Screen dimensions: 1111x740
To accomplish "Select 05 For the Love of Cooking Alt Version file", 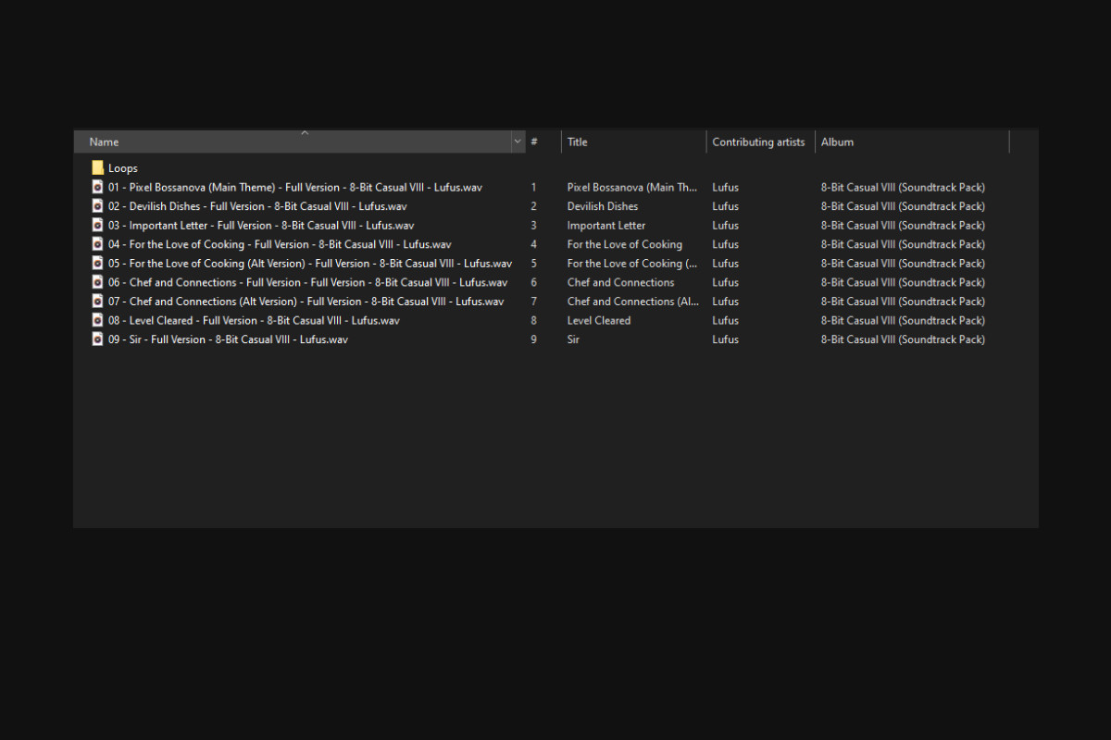I will [x=309, y=264].
